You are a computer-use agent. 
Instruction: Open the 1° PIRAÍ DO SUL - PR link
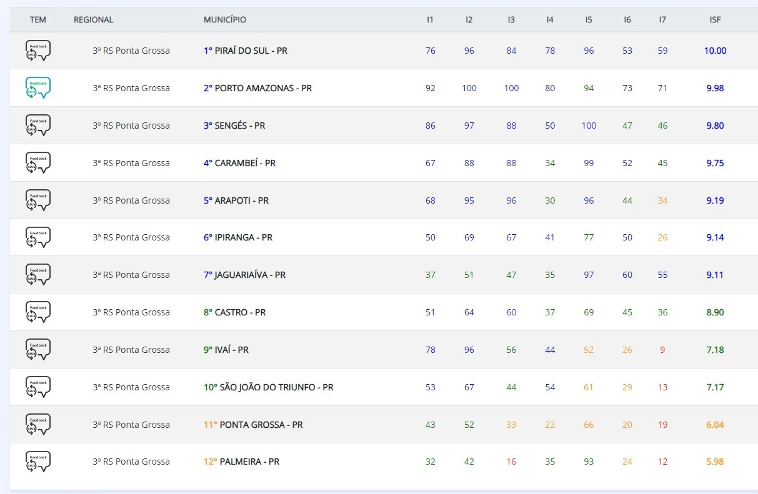click(x=246, y=51)
